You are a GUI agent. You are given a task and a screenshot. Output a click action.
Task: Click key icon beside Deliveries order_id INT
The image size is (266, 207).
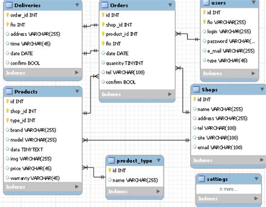7,15
